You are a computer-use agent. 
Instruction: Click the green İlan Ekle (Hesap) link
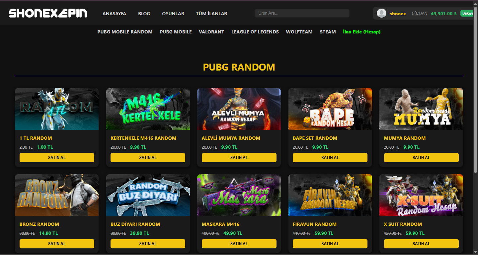[362, 32]
